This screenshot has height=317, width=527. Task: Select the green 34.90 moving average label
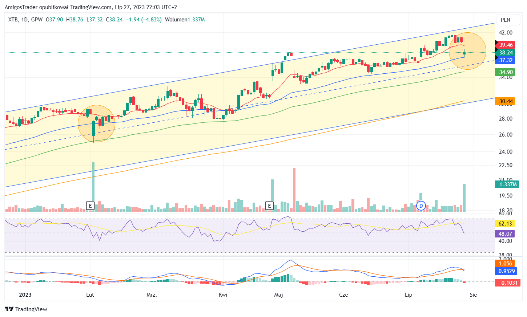506,72
